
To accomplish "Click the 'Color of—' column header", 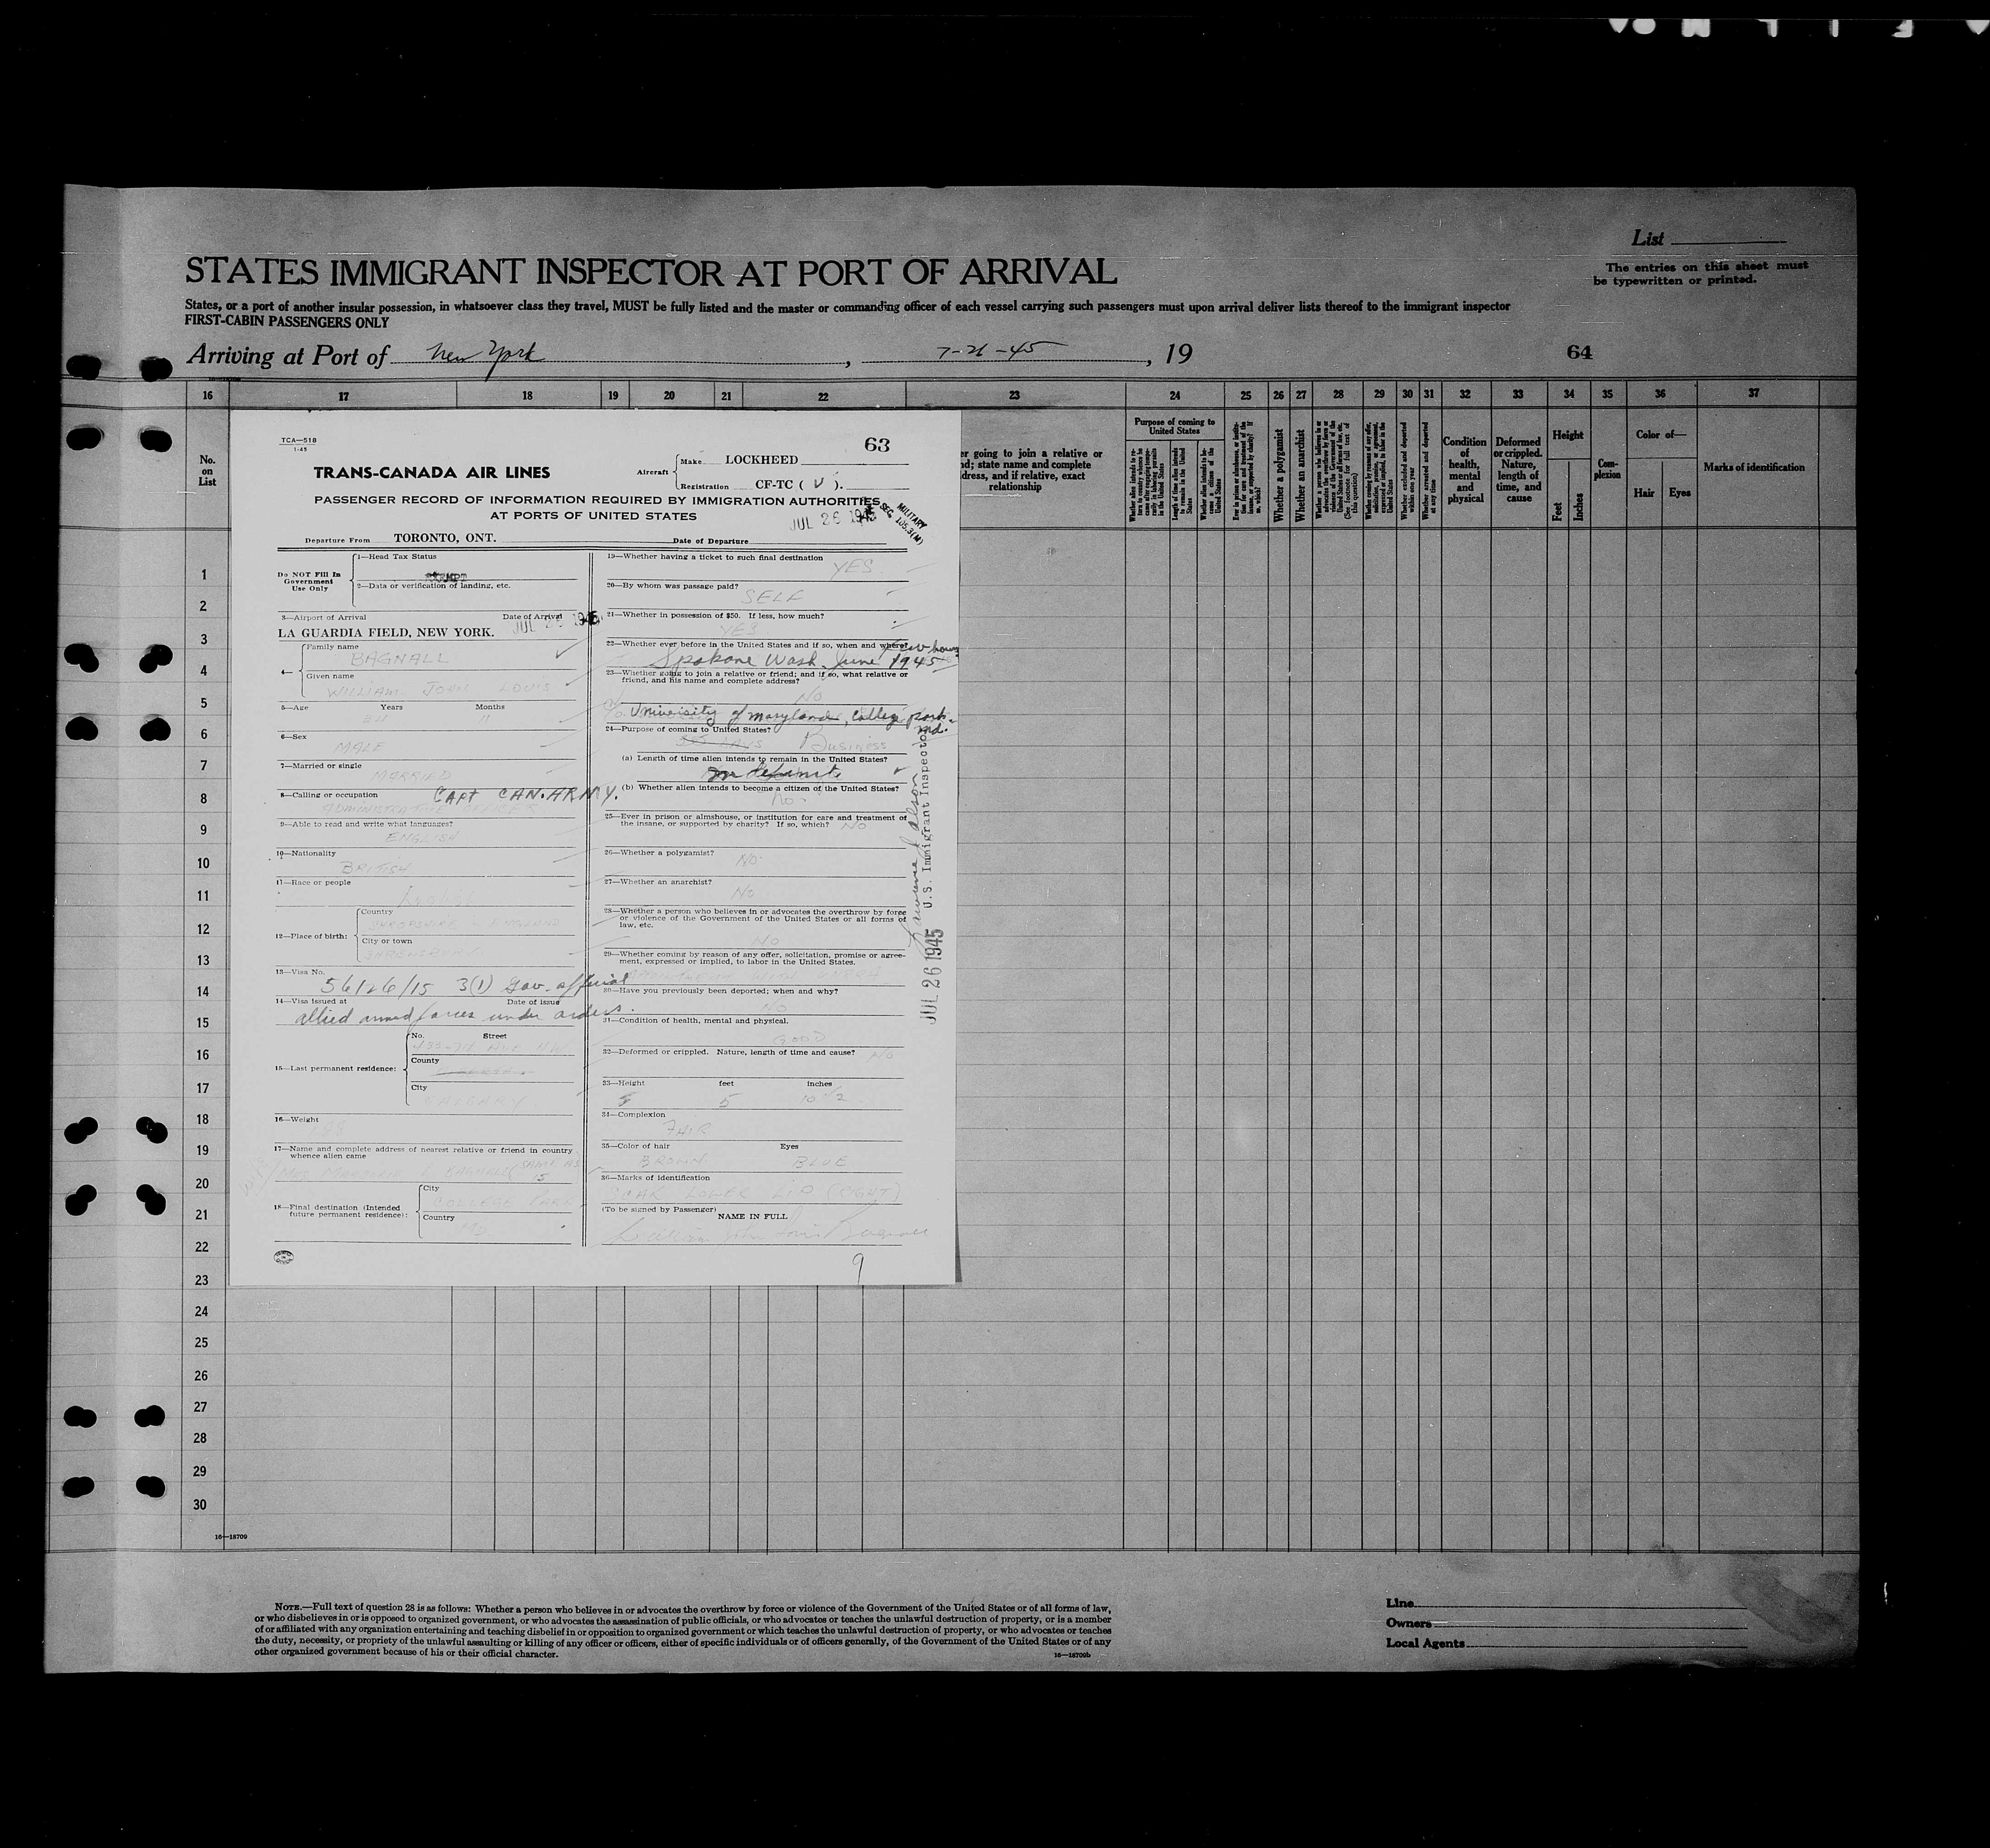I will 1660,435.
